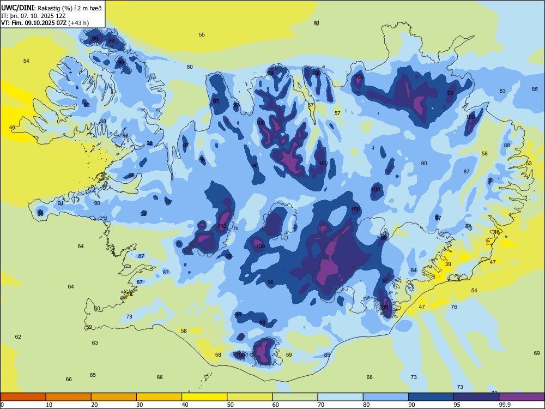Click the medium blue 80–90 legend swatch
The width and height of the screenshot is (545, 409).
point(386,397)
